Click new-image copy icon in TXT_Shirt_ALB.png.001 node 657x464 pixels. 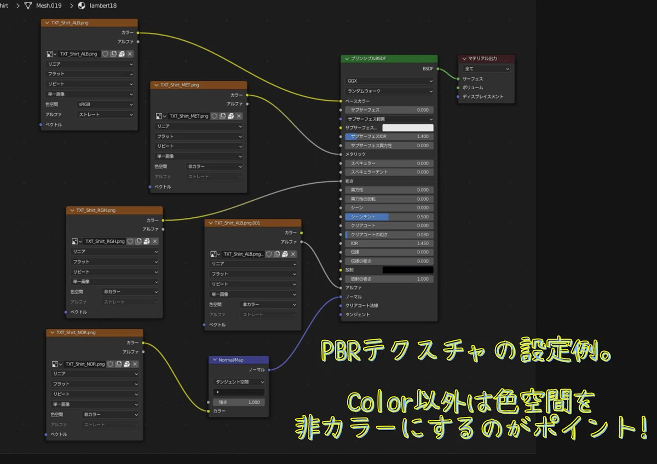click(277, 254)
